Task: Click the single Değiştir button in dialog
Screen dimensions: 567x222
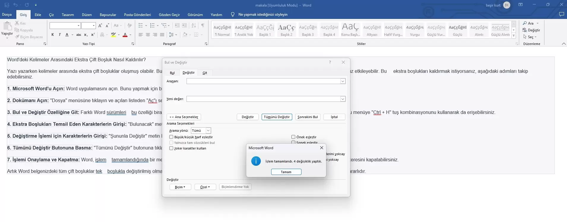Action: tap(248, 117)
